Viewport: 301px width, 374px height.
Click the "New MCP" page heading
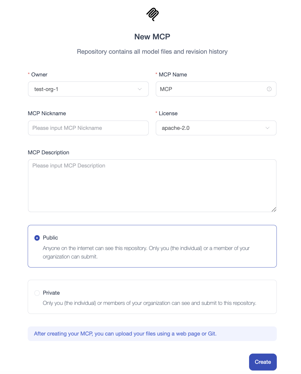152,37
